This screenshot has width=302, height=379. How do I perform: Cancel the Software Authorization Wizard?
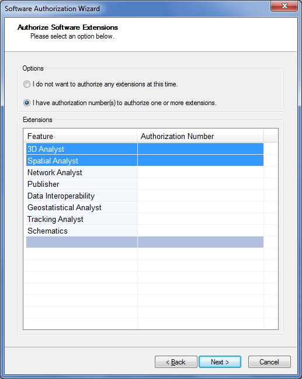pos(269,362)
